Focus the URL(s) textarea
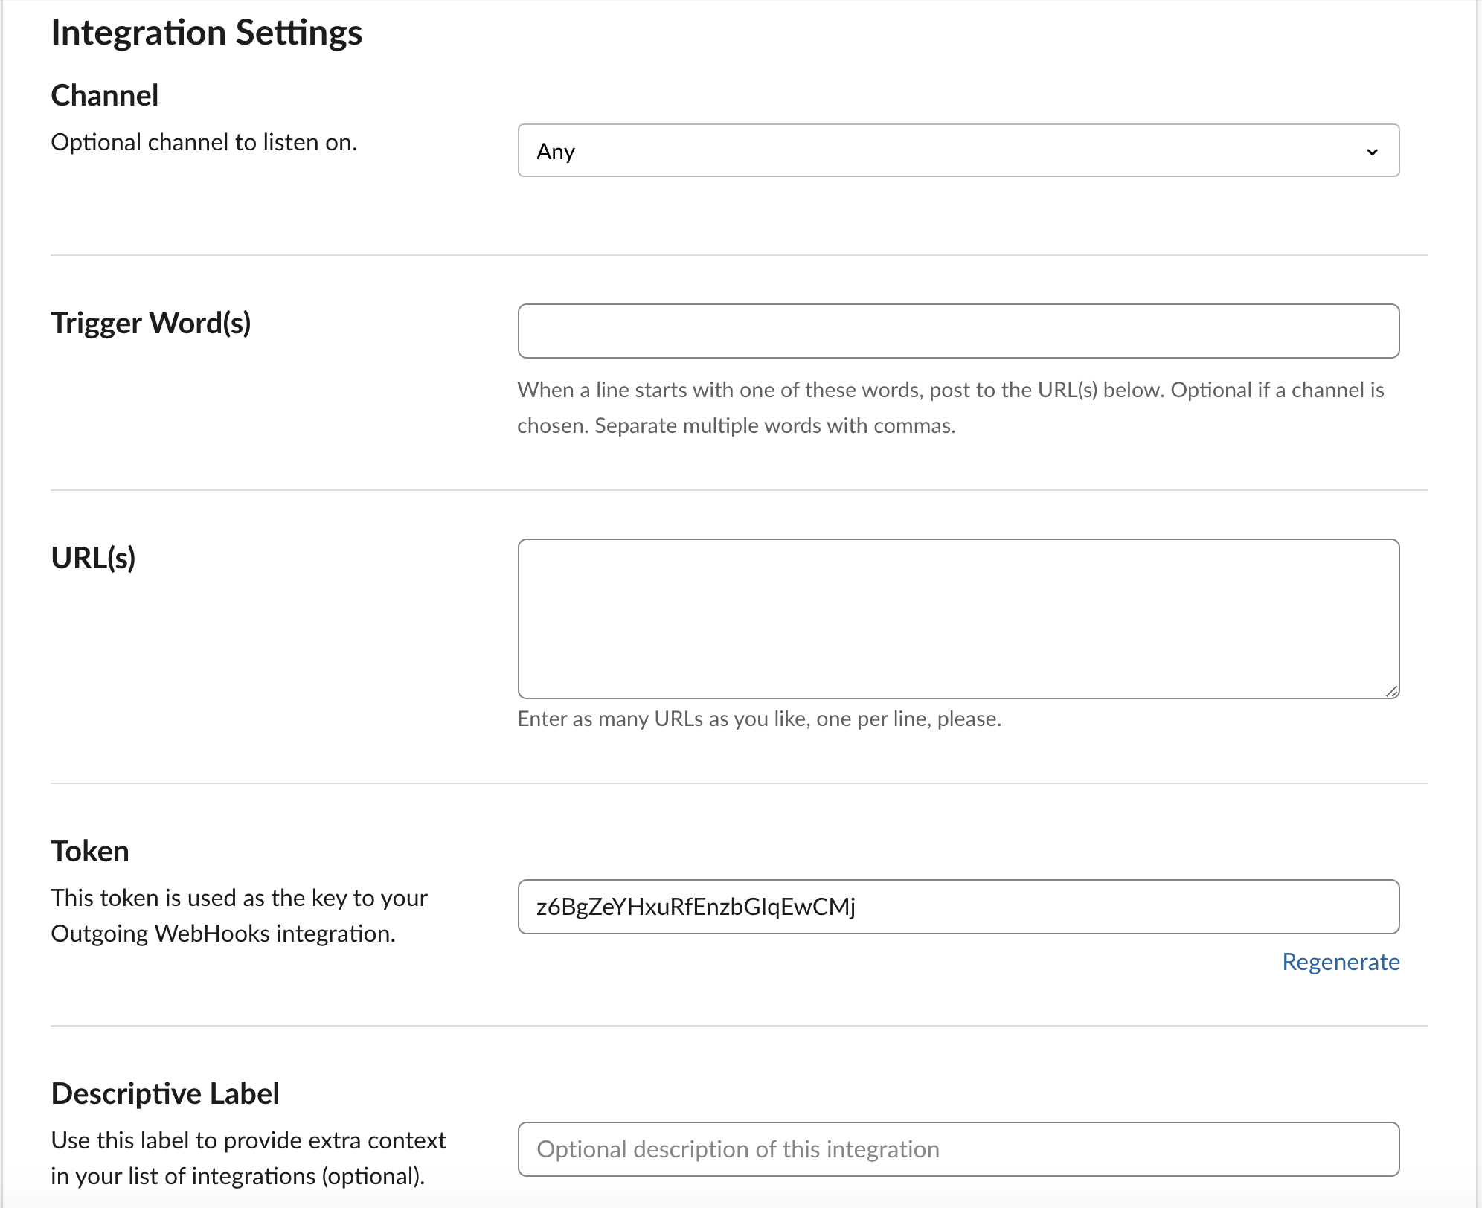 958,617
